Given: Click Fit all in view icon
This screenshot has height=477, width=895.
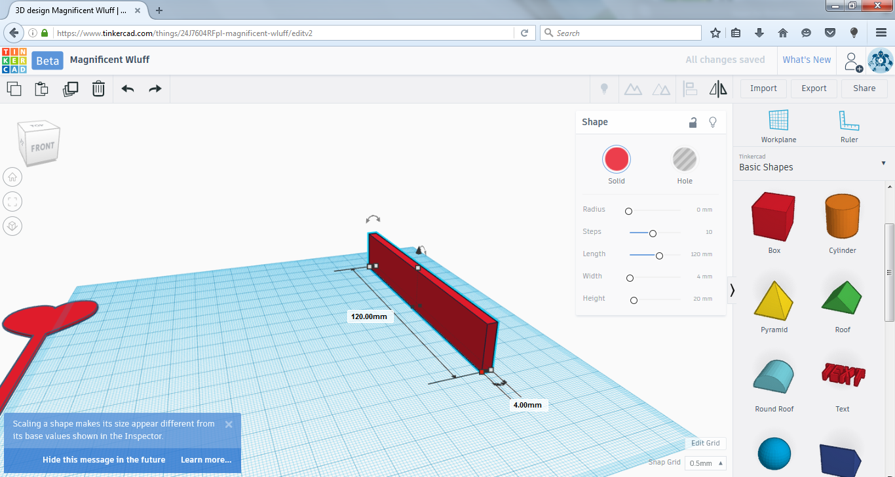Looking at the screenshot, I should pyautogui.click(x=12, y=201).
